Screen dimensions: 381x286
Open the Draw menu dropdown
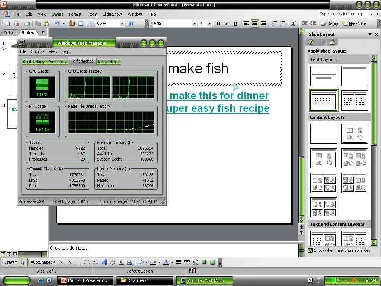click(11, 262)
